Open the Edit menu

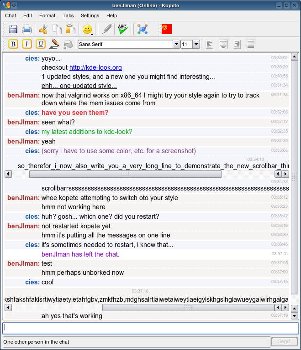[x=27, y=15]
